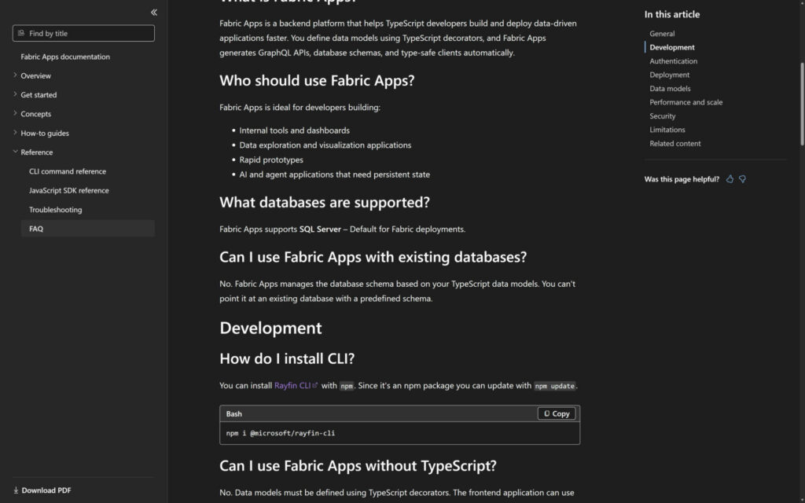Click 'Internal tools and dashboards' bullet
This screenshot has height=503, width=805.
pos(294,130)
